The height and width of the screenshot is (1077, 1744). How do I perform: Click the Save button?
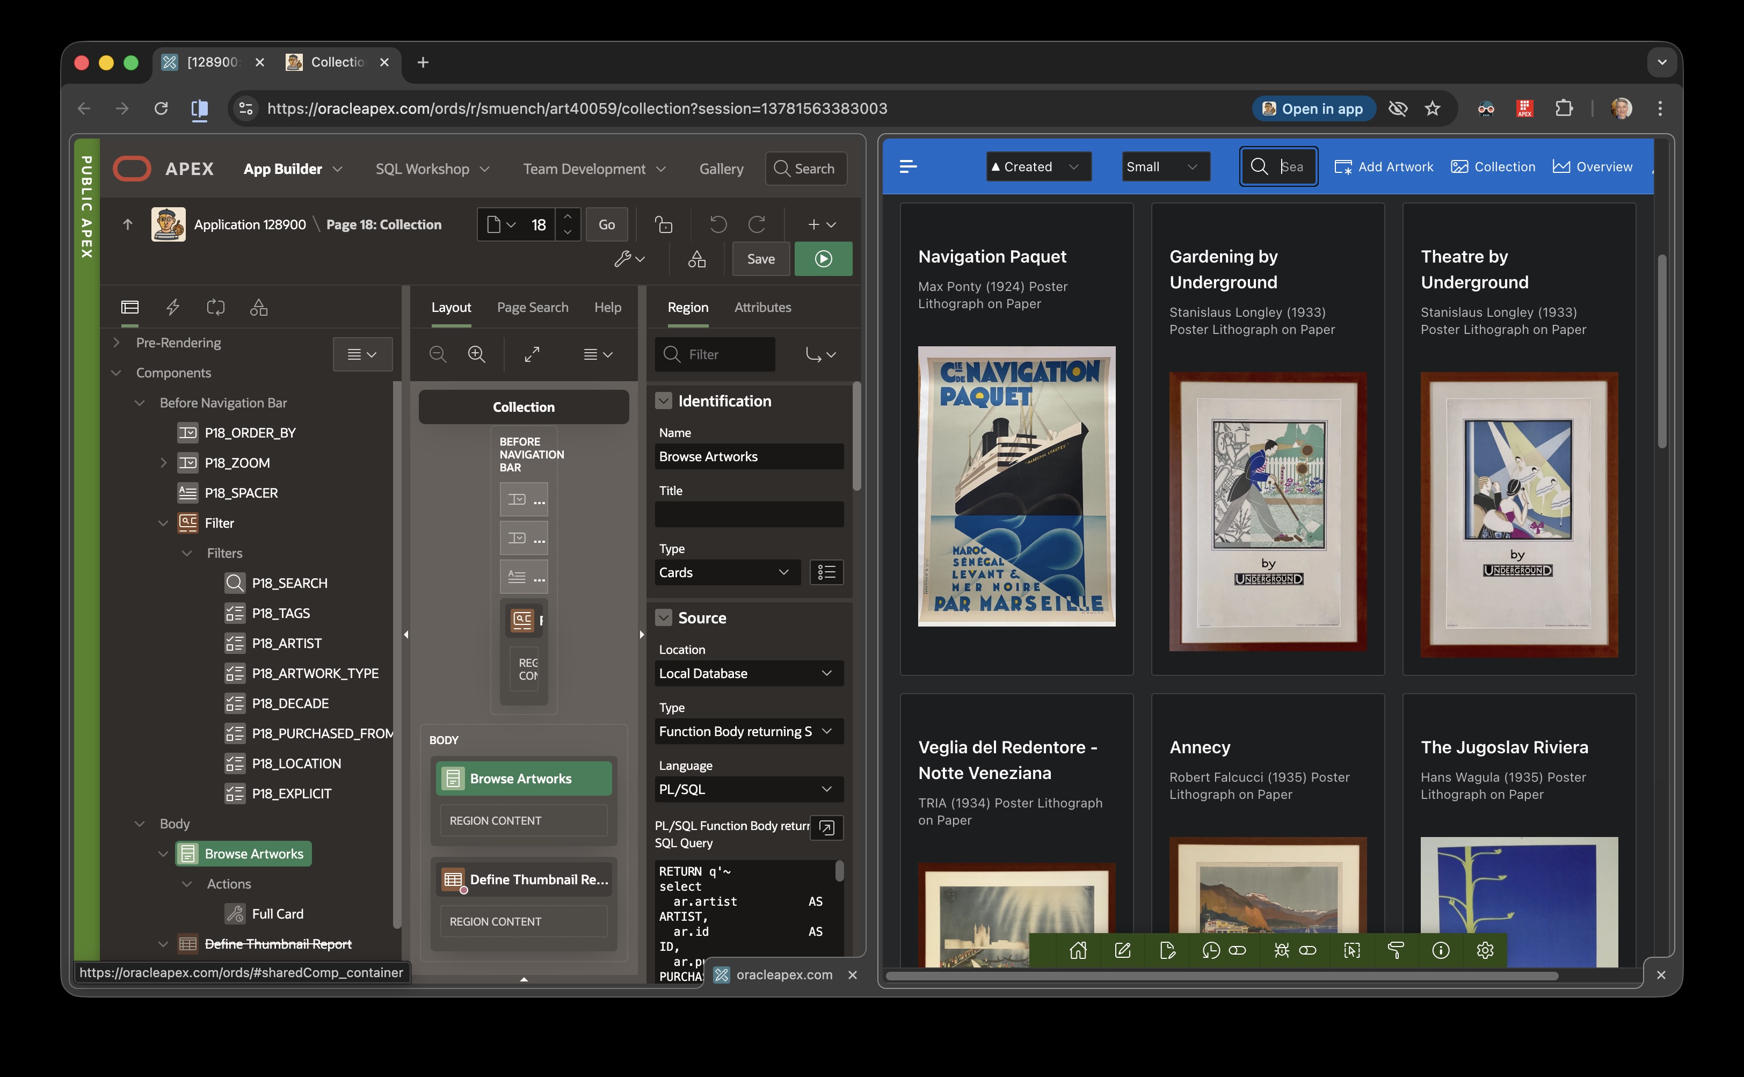pyautogui.click(x=760, y=259)
